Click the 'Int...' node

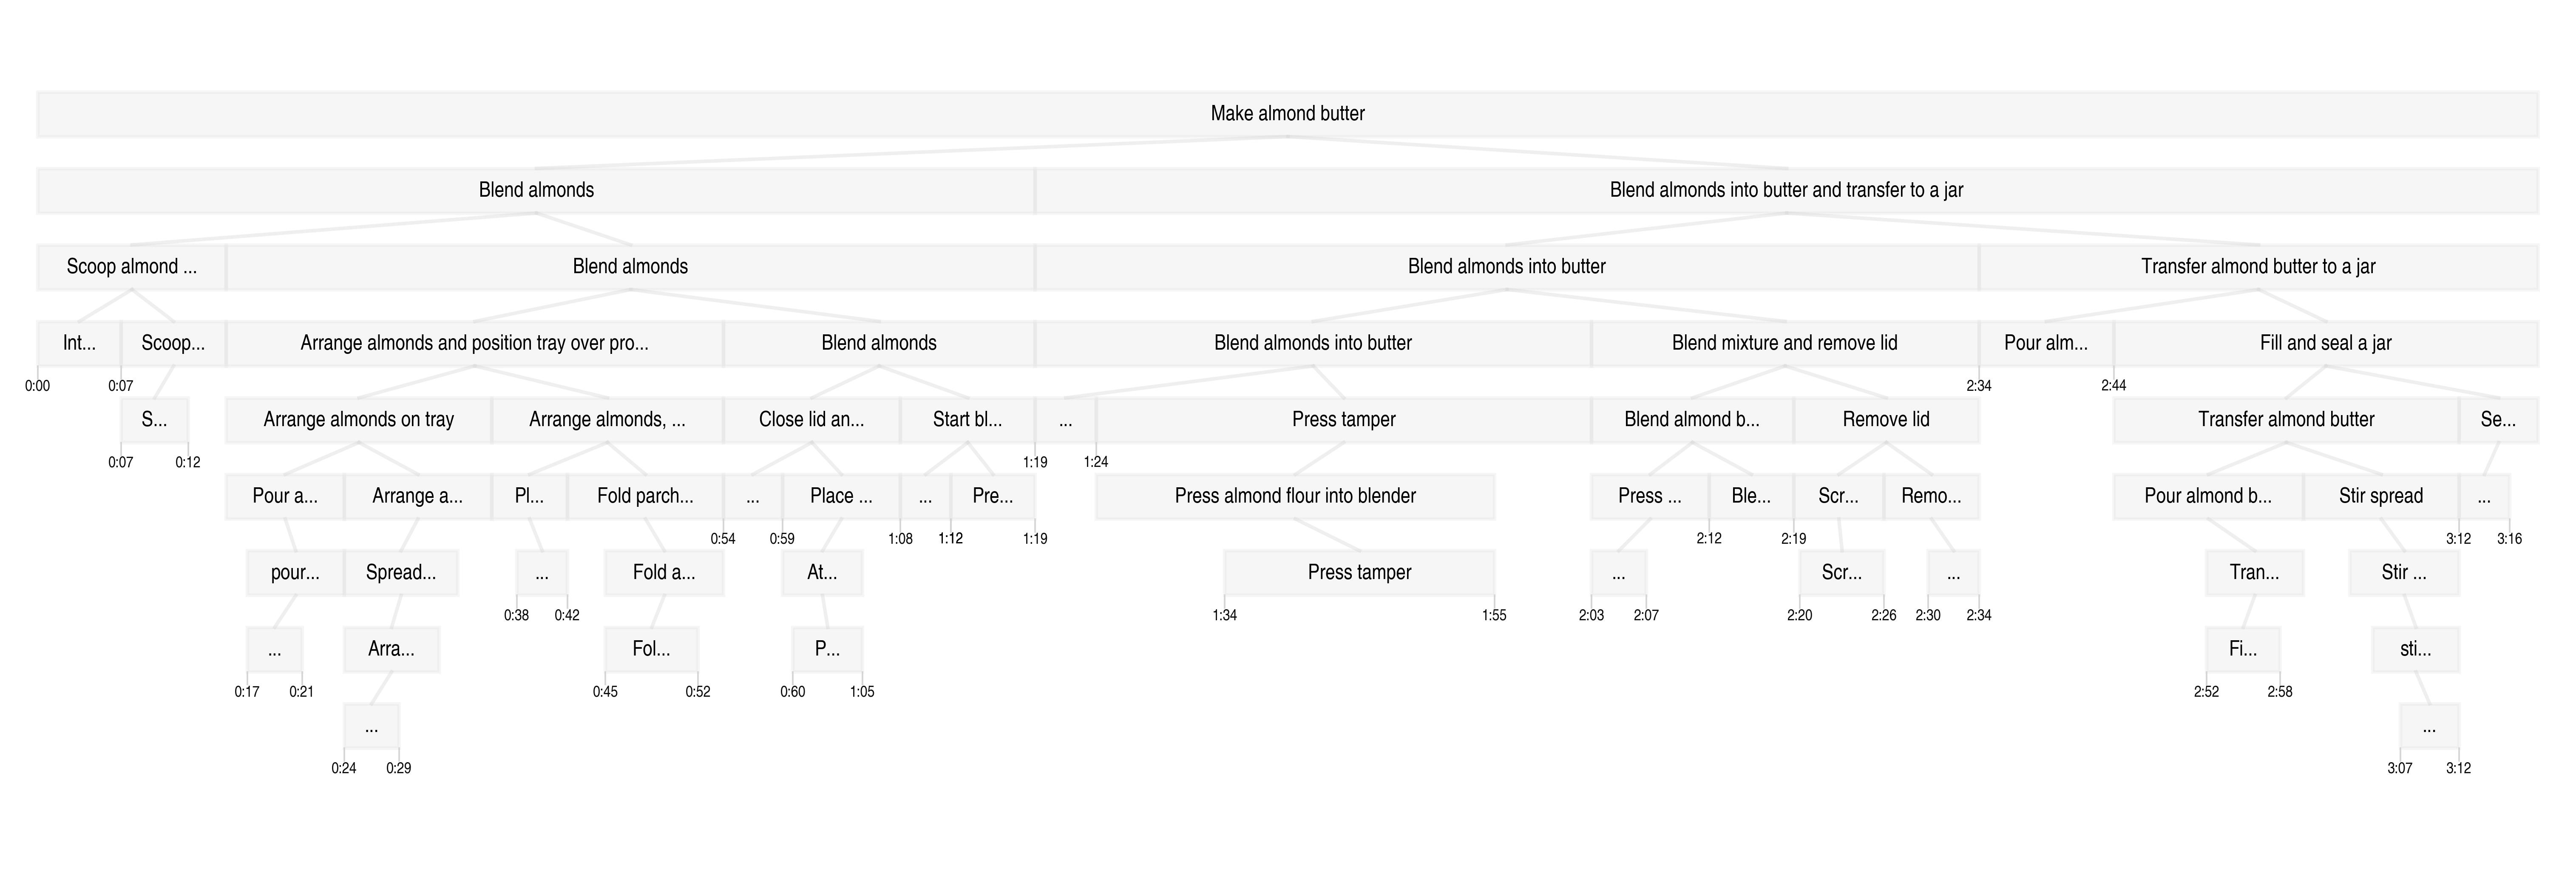click(79, 343)
